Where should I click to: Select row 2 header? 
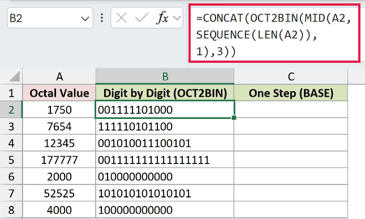click(11, 110)
